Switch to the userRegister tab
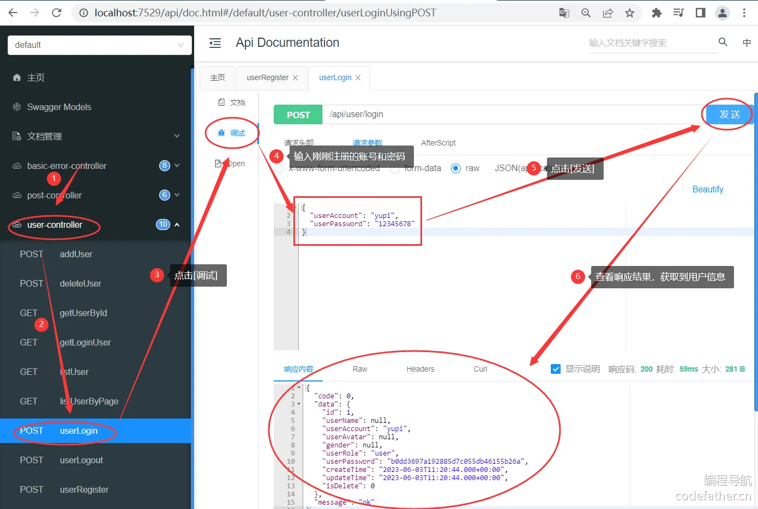Image resolution: width=758 pixels, height=509 pixels. coord(267,78)
